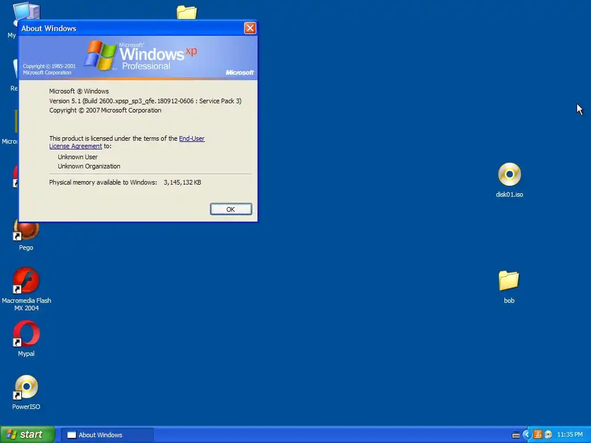Click OK in the About Windows dialog

[x=231, y=209]
